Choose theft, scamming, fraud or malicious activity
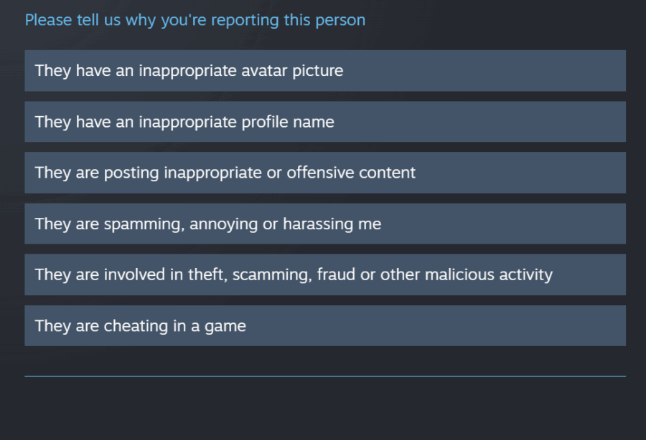Screen dimensions: 646x440 coord(324,274)
